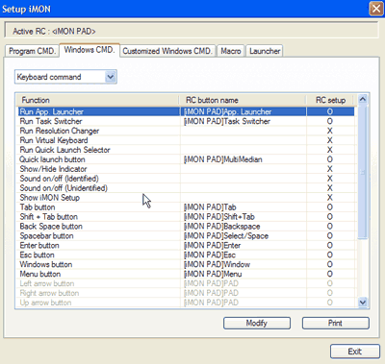Screen dimensions: 385x364
Task: Select the Run Quick Launch Selector row
Action: [x=186, y=150]
